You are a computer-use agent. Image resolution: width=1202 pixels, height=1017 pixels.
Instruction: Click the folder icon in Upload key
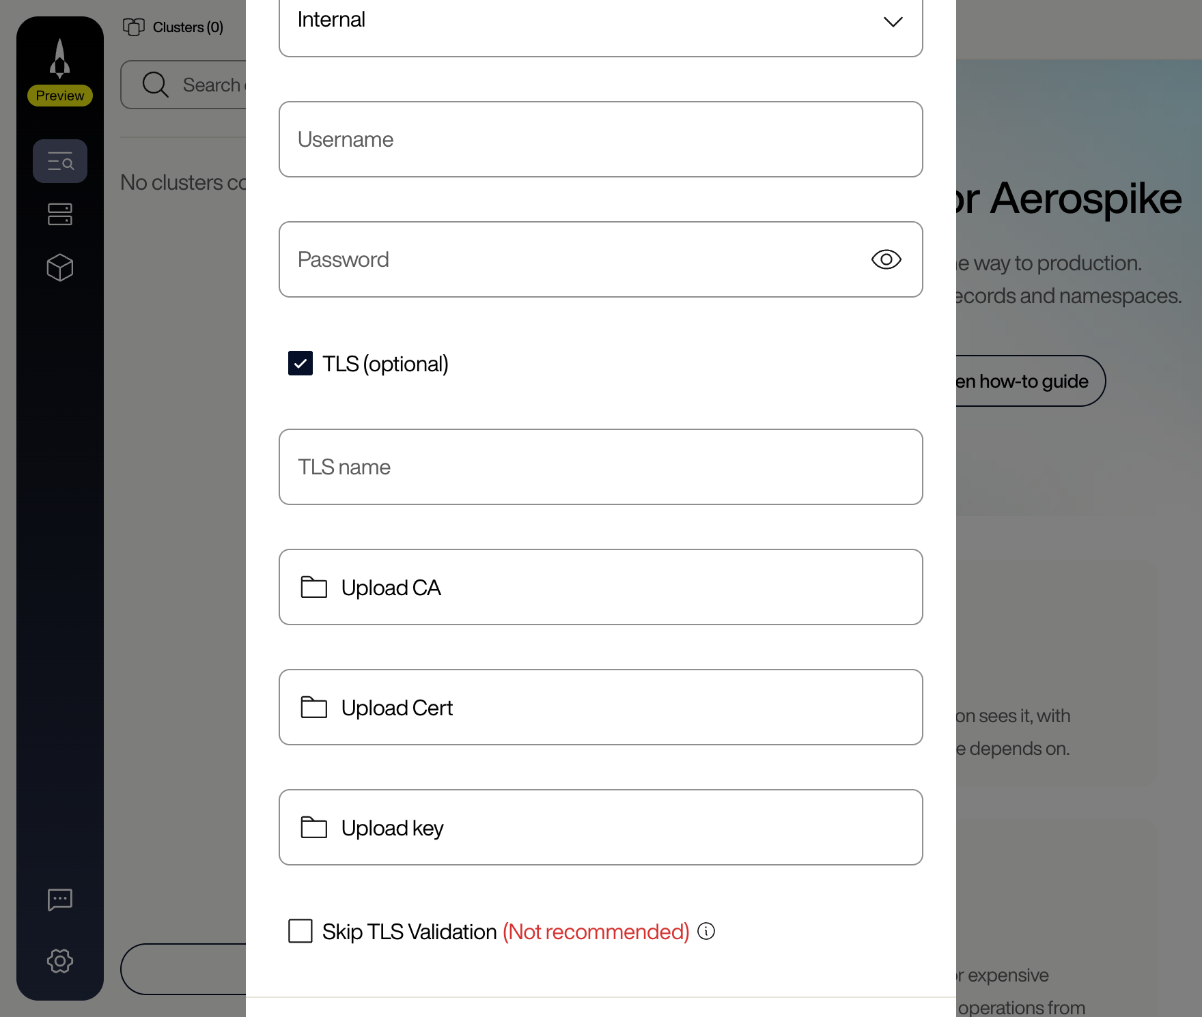point(314,827)
